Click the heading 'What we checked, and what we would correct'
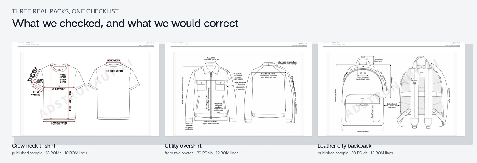Image resolution: width=477 pixels, height=163 pixels. (125, 23)
